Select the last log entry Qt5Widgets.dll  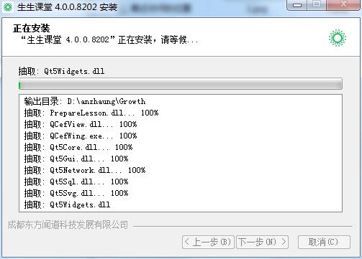(67, 204)
